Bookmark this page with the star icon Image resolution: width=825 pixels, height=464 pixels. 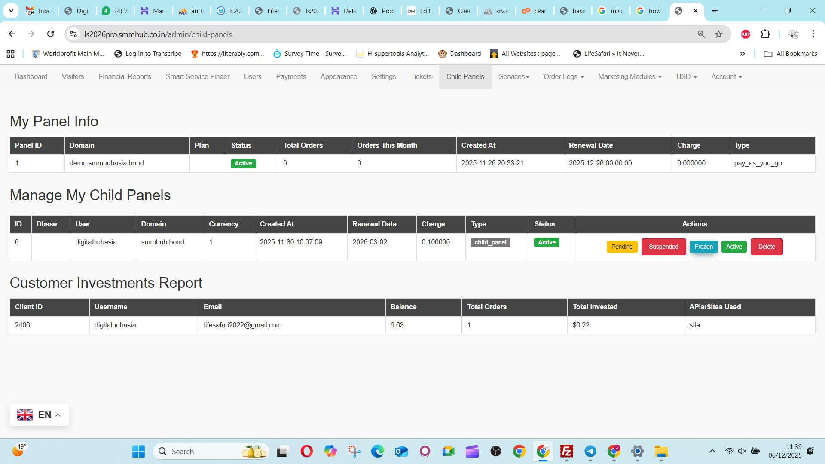click(x=718, y=34)
